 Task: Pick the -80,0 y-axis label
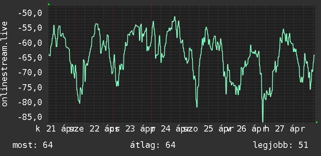tap(30, 102)
